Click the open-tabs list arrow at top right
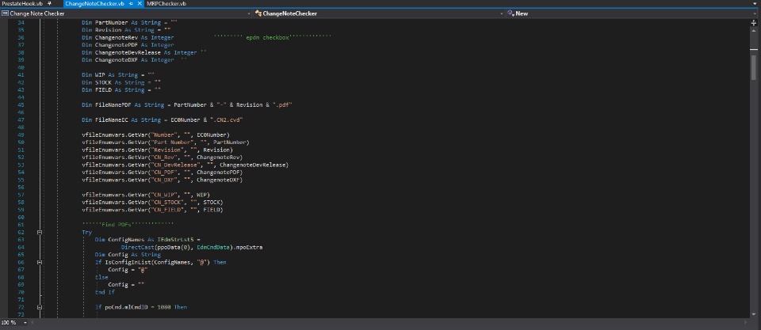This screenshot has height=330, width=761. coord(755,4)
